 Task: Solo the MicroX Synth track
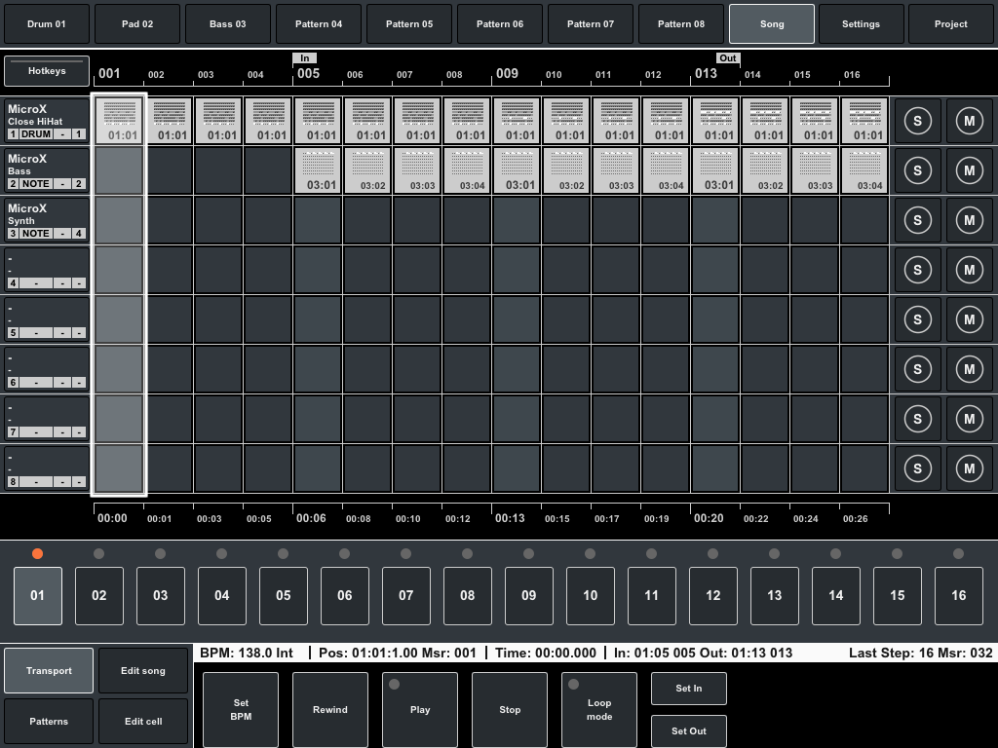point(917,220)
